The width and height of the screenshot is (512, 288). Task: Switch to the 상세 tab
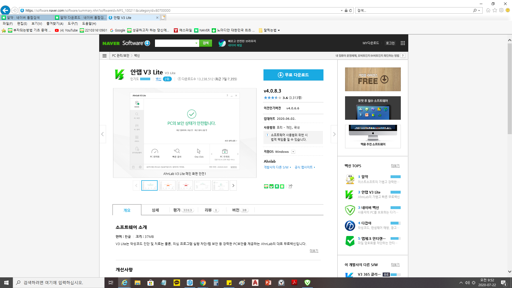[x=155, y=210]
